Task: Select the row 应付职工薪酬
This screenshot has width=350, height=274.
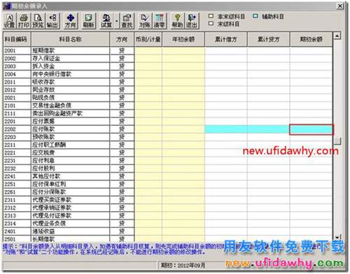Action: click(x=168, y=145)
